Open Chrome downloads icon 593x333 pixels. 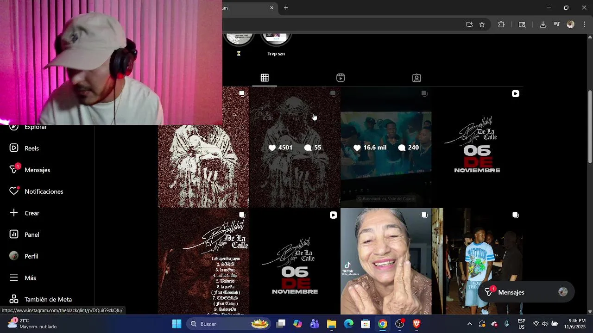tap(543, 25)
